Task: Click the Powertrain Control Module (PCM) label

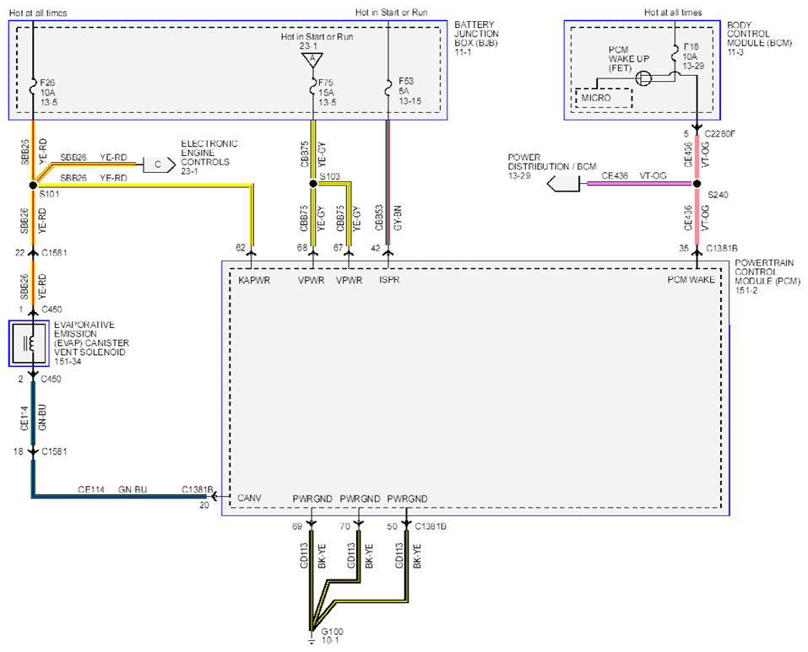Action: point(767,277)
